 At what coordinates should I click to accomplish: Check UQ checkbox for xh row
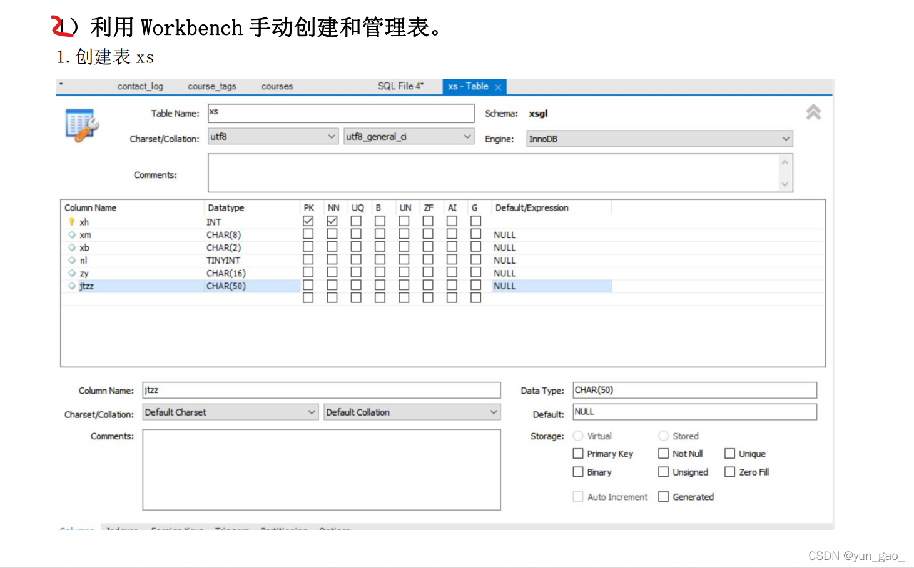tap(356, 221)
